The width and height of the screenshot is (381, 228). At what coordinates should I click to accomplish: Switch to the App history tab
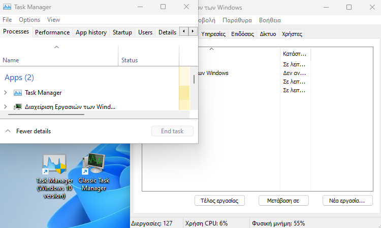point(91,32)
